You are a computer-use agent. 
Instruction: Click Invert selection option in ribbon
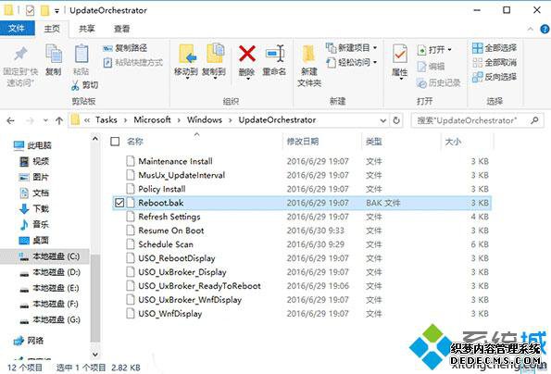coord(495,77)
